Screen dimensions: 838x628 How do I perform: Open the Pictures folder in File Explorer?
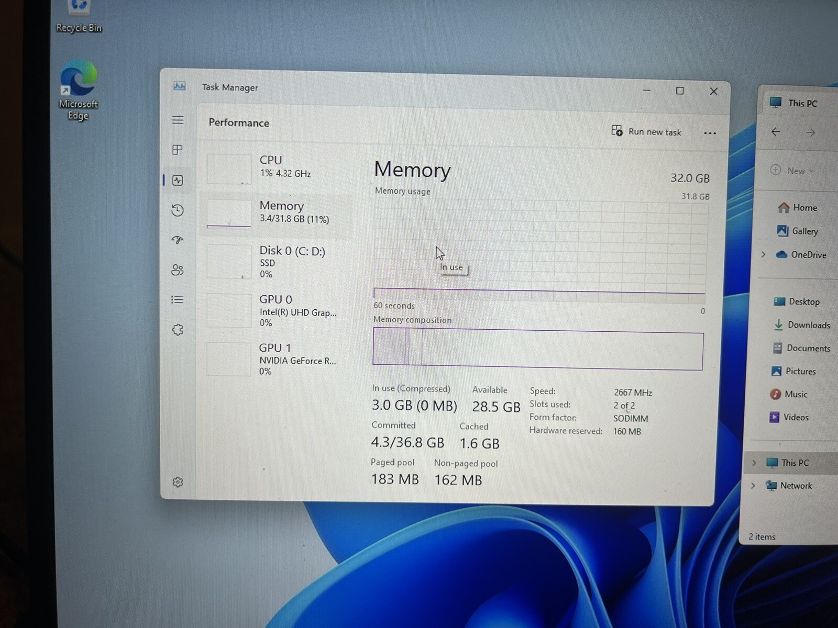(793, 371)
